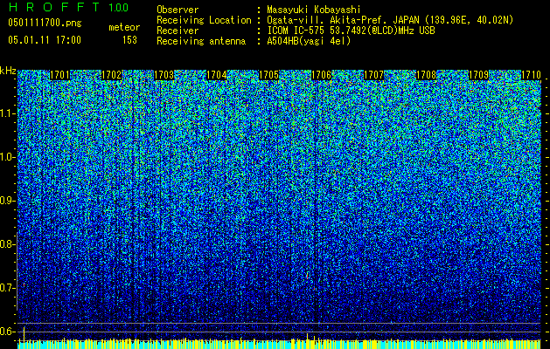550x349 pixels.
Task: Click the 1.1 frequency axis label
Action: coord(6,113)
